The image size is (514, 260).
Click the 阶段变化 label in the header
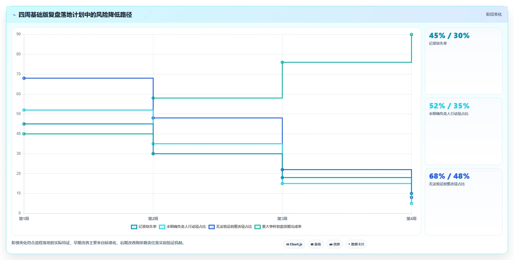coord(494,14)
